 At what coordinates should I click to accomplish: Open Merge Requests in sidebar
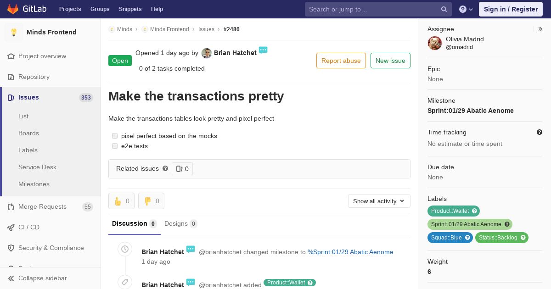42,206
